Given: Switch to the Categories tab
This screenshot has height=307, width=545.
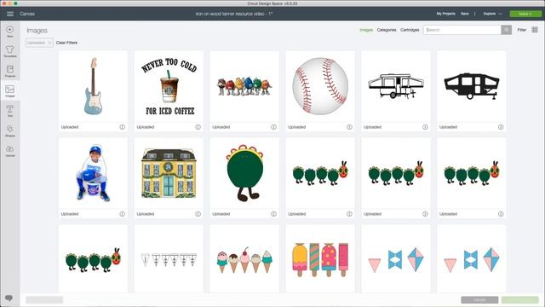Looking at the screenshot, I should pyautogui.click(x=387, y=30).
